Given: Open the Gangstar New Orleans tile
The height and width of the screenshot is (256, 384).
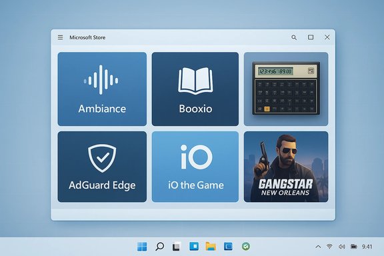Looking at the screenshot, I should pyautogui.click(x=286, y=167).
